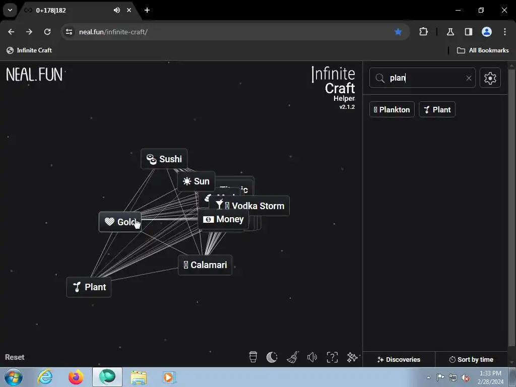Show hidden system tray icons
The height and width of the screenshot is (387, 516).
click(x=428, y=377)
